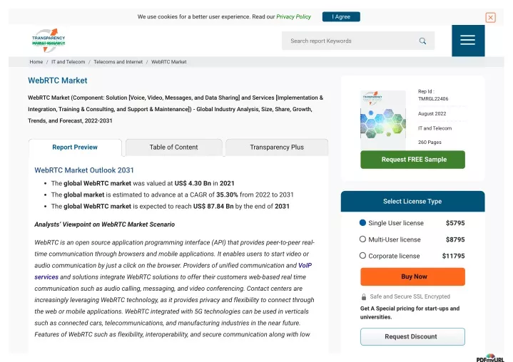Click the Request Discount button

pos(412,336)
